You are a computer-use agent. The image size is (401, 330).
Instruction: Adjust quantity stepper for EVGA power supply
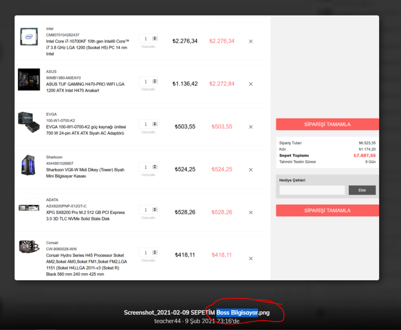click(155, 124)
